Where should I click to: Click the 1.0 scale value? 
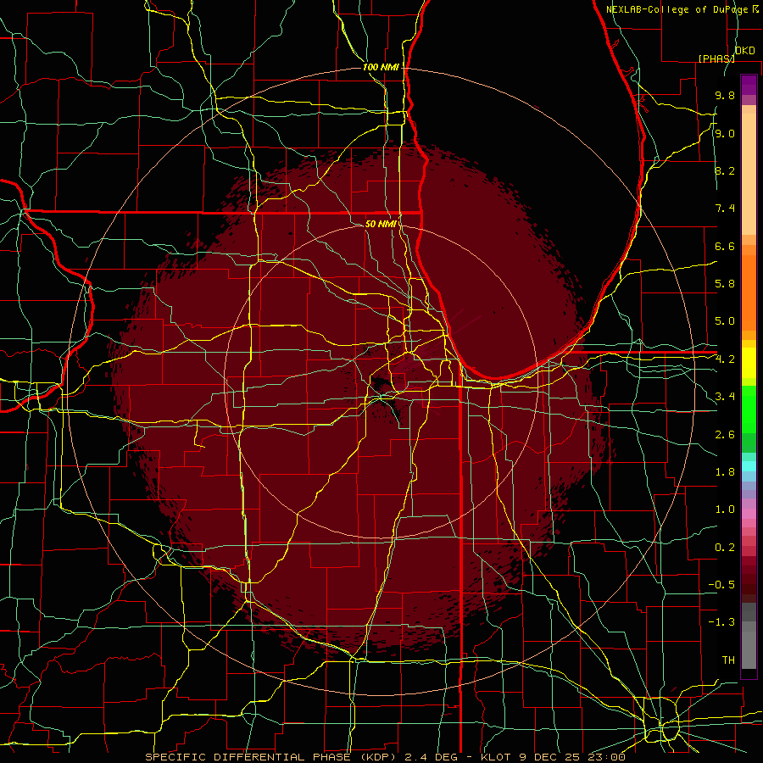pos(725,510)
